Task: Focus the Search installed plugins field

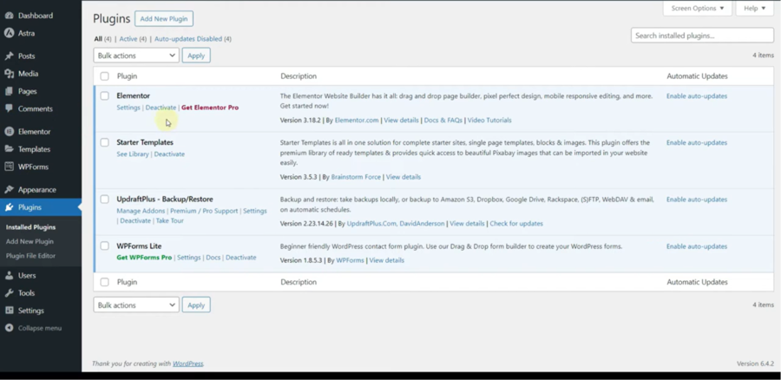Action: (702, 36)
